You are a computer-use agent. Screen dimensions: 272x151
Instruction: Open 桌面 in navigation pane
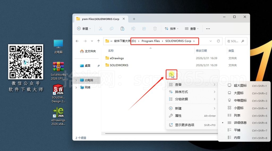85,66
